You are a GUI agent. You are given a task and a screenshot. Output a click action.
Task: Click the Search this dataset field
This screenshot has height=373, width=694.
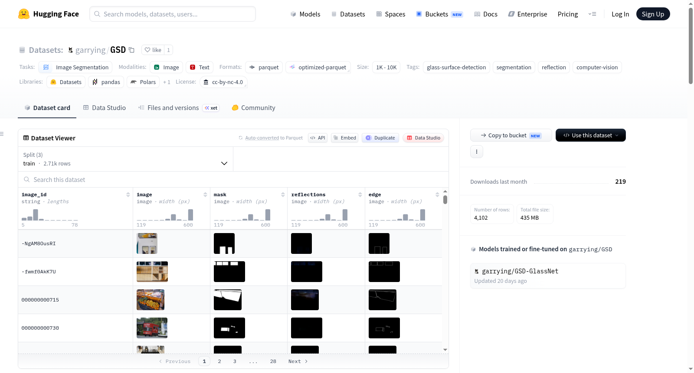[x=233, y=179]
